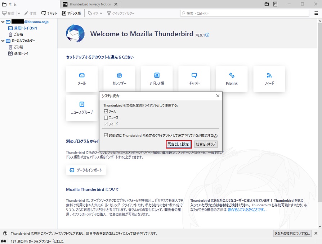Dismiss the notification bar with X
This screenshot has width=322, height=244.
[x=316, y=234]
